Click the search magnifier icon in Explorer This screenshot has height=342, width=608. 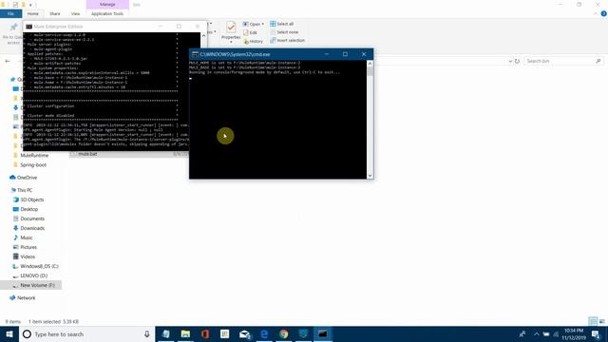tap(598, 61)
